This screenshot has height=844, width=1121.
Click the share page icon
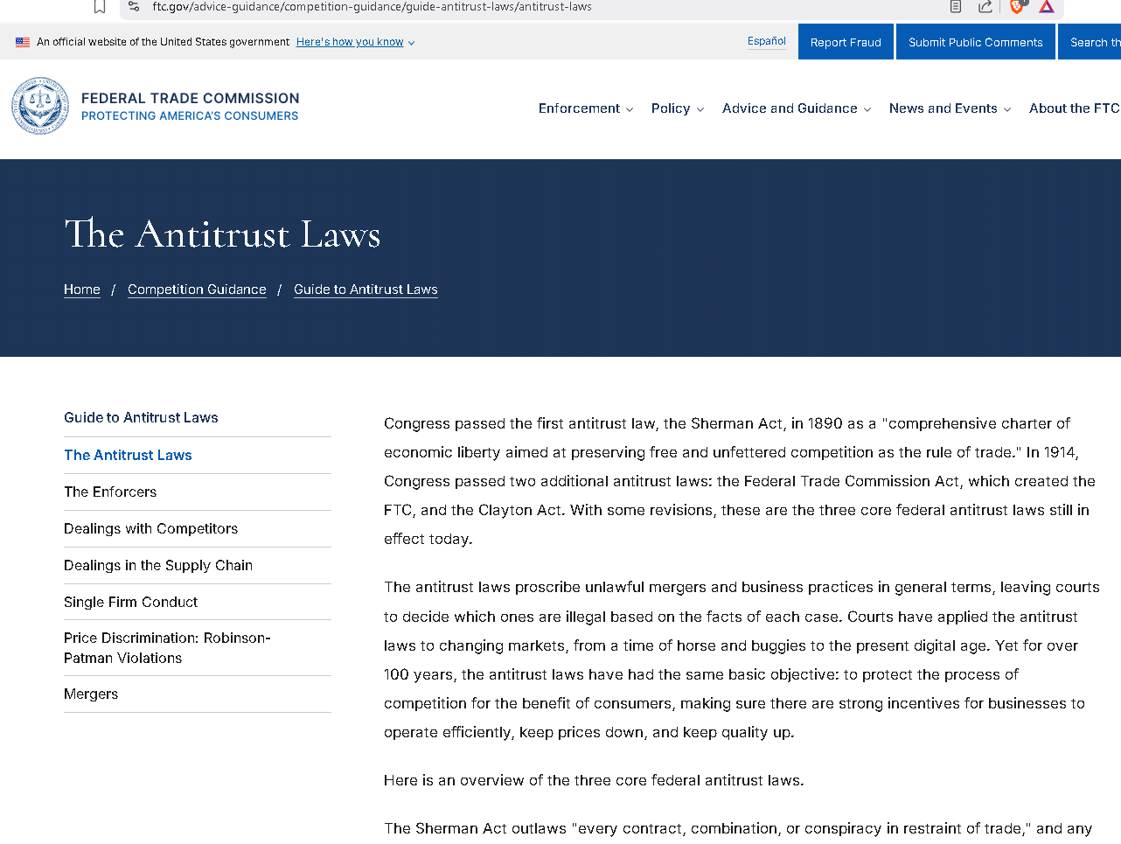pos(985,7)
